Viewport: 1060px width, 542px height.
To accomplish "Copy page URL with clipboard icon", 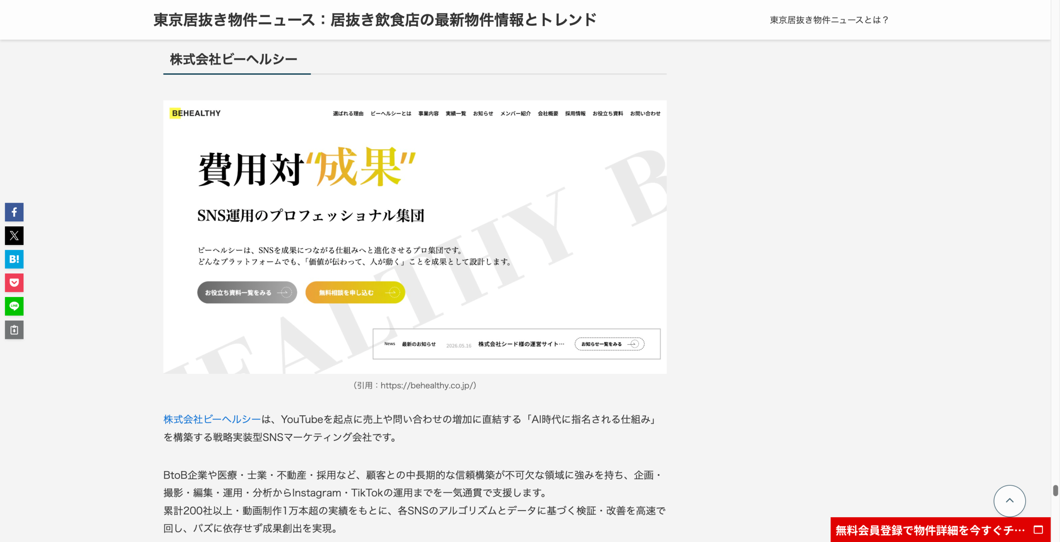I will [x=14, y=330].
